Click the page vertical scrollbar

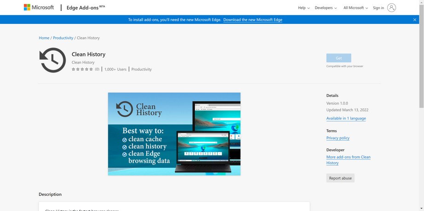point(421,57)
